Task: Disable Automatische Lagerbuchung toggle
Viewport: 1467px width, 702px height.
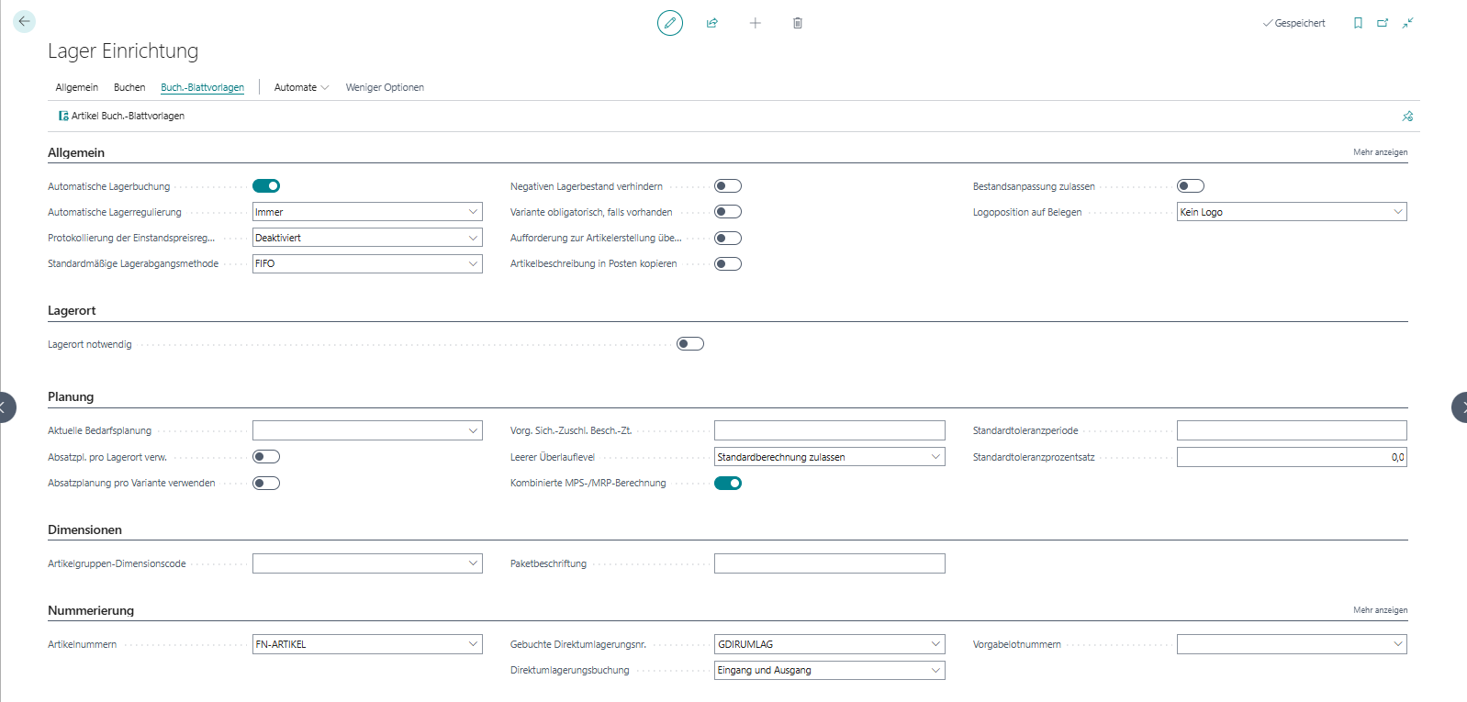Action: pos(266,186)
